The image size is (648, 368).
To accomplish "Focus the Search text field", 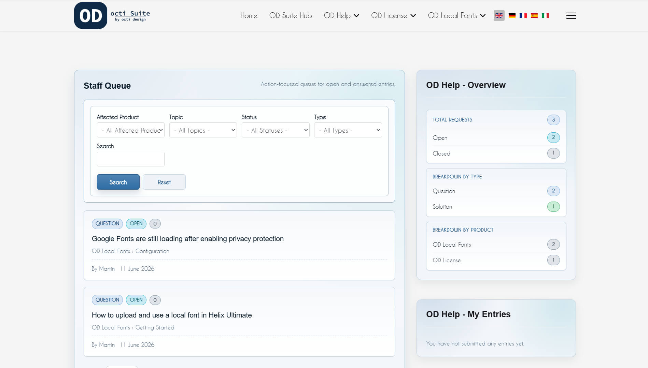I will (x=130, y=159).
